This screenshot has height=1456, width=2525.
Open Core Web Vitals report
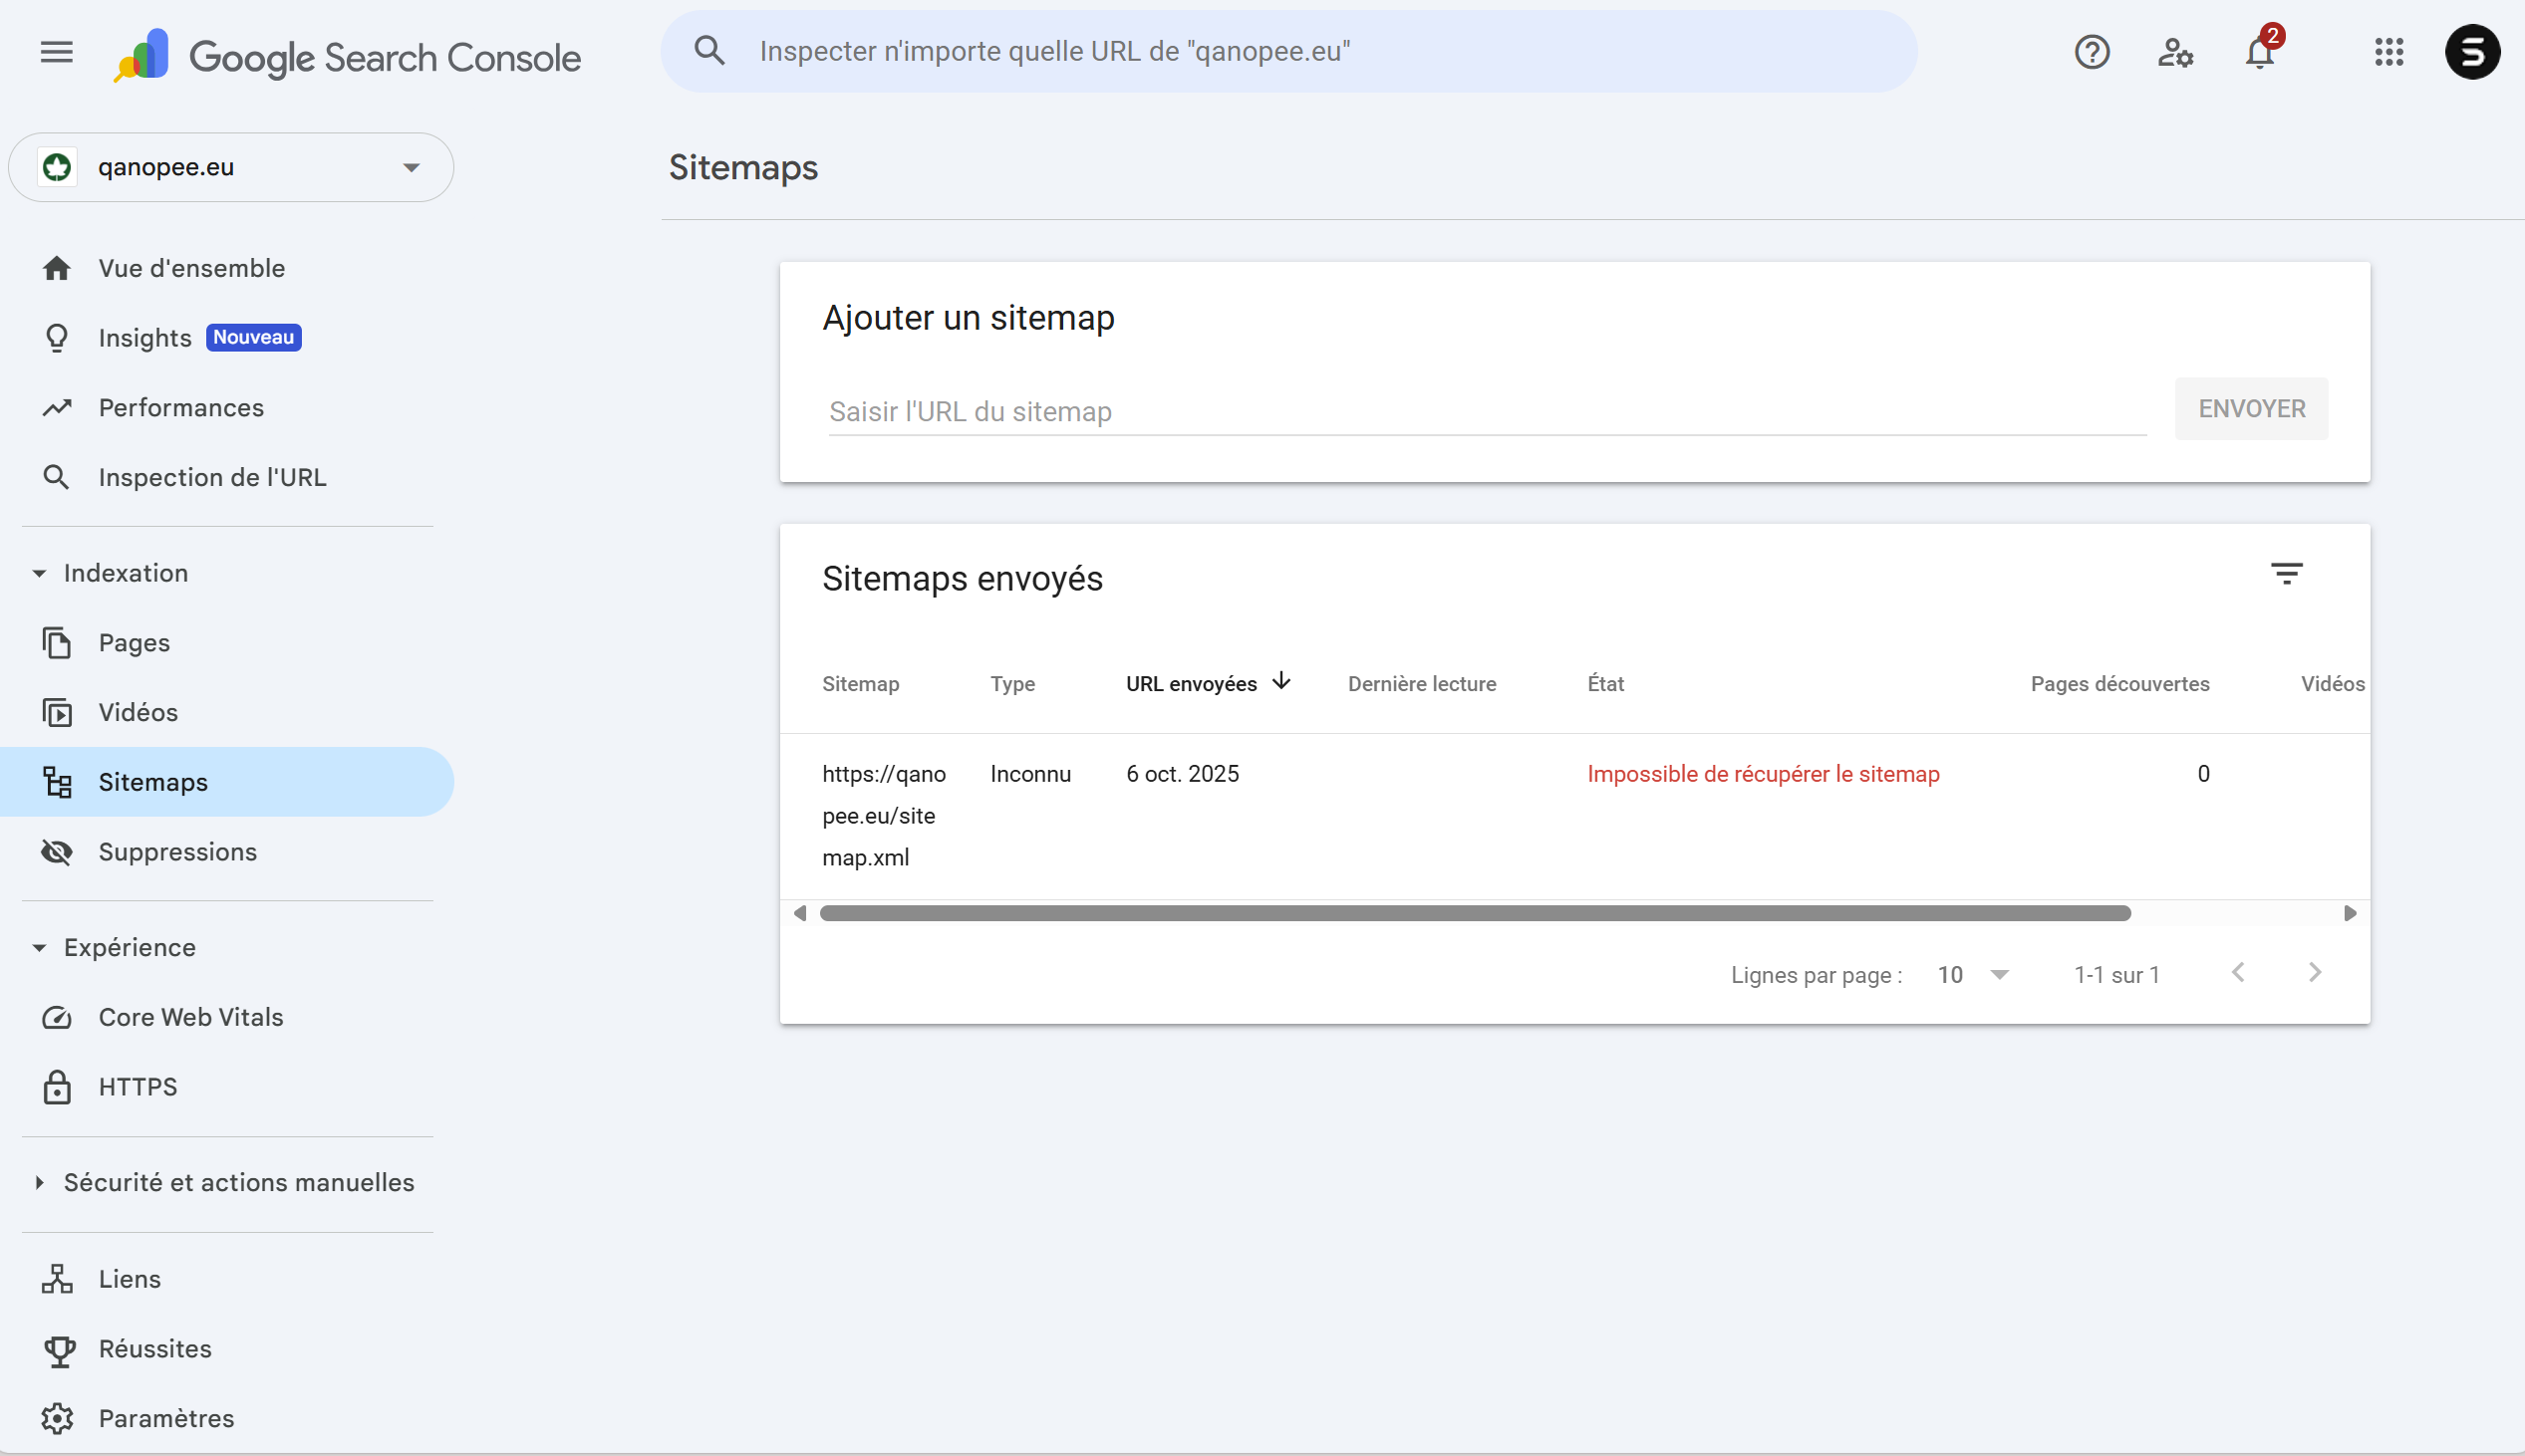click(191, 1017)
